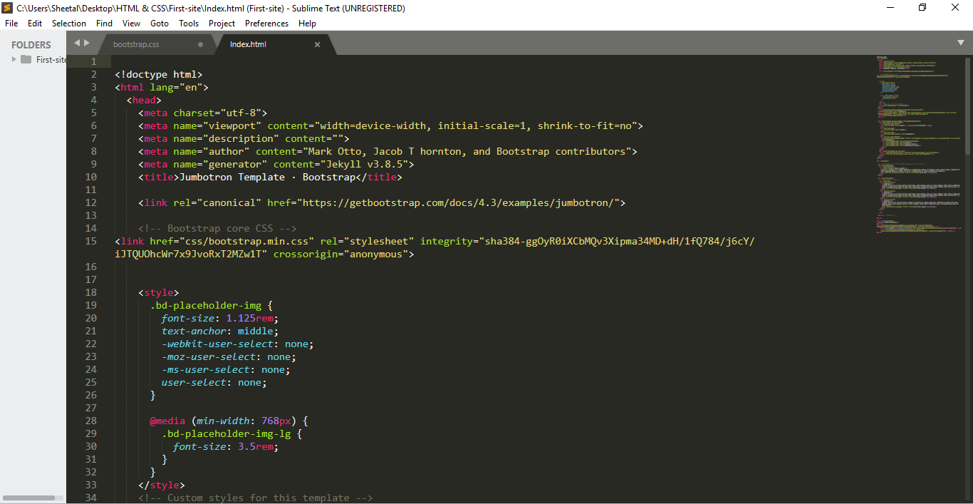This screenshot has height=504, width=973.
Task: Open the tab list dropdown arrow
Action: click(x=960, y=43)
